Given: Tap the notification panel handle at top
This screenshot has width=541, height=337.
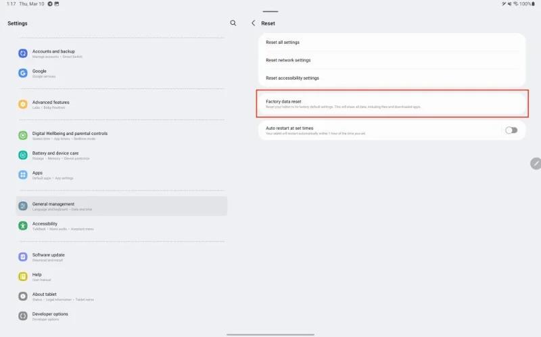Looking at the screenshot, I should click(x=270, y=11).
